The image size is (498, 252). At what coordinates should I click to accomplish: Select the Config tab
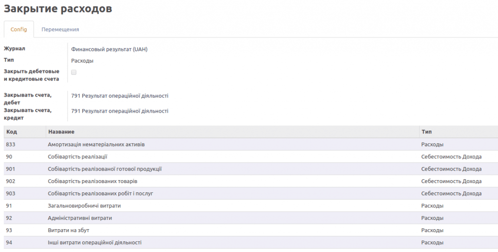point(19,30)
